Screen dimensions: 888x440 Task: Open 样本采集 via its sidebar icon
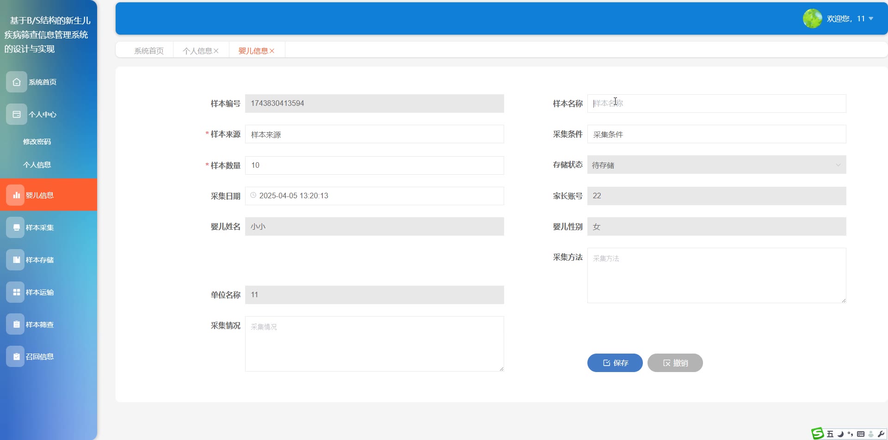coord(16,227)
